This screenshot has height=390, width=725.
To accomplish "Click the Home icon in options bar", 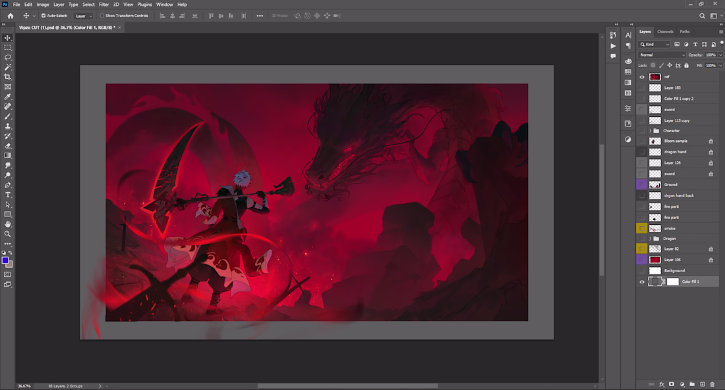I will [x=10, y=16].
